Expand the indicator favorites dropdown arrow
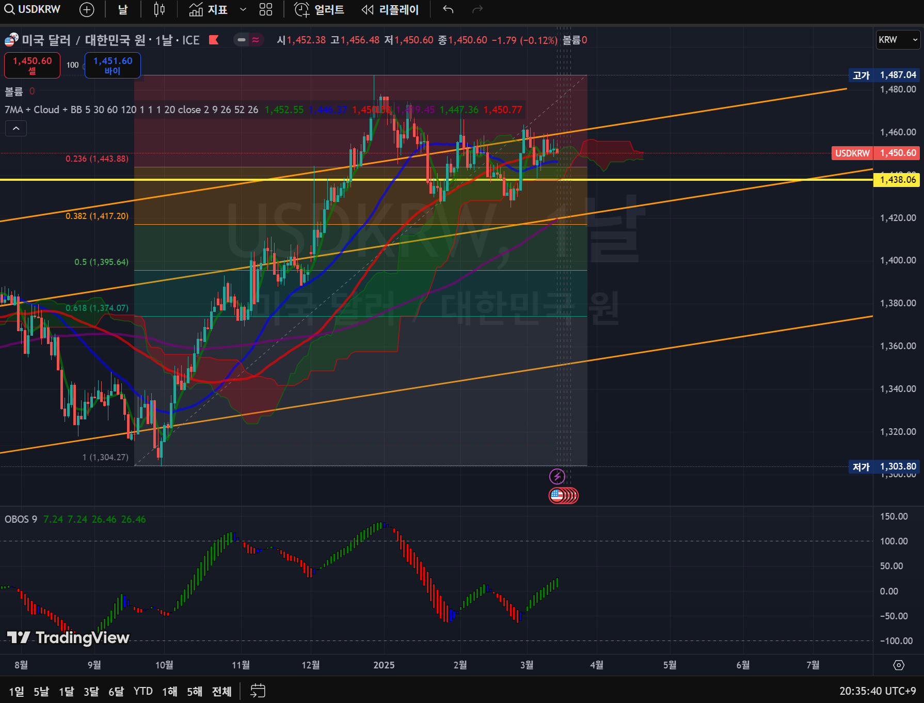 (x=243, y=10)
